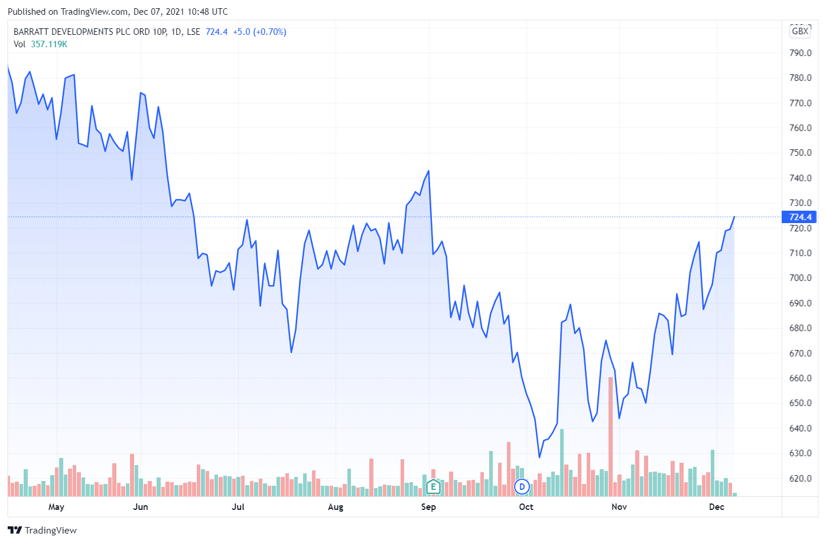Click the 'Oct' label on time axis

[x=526, y=507]
